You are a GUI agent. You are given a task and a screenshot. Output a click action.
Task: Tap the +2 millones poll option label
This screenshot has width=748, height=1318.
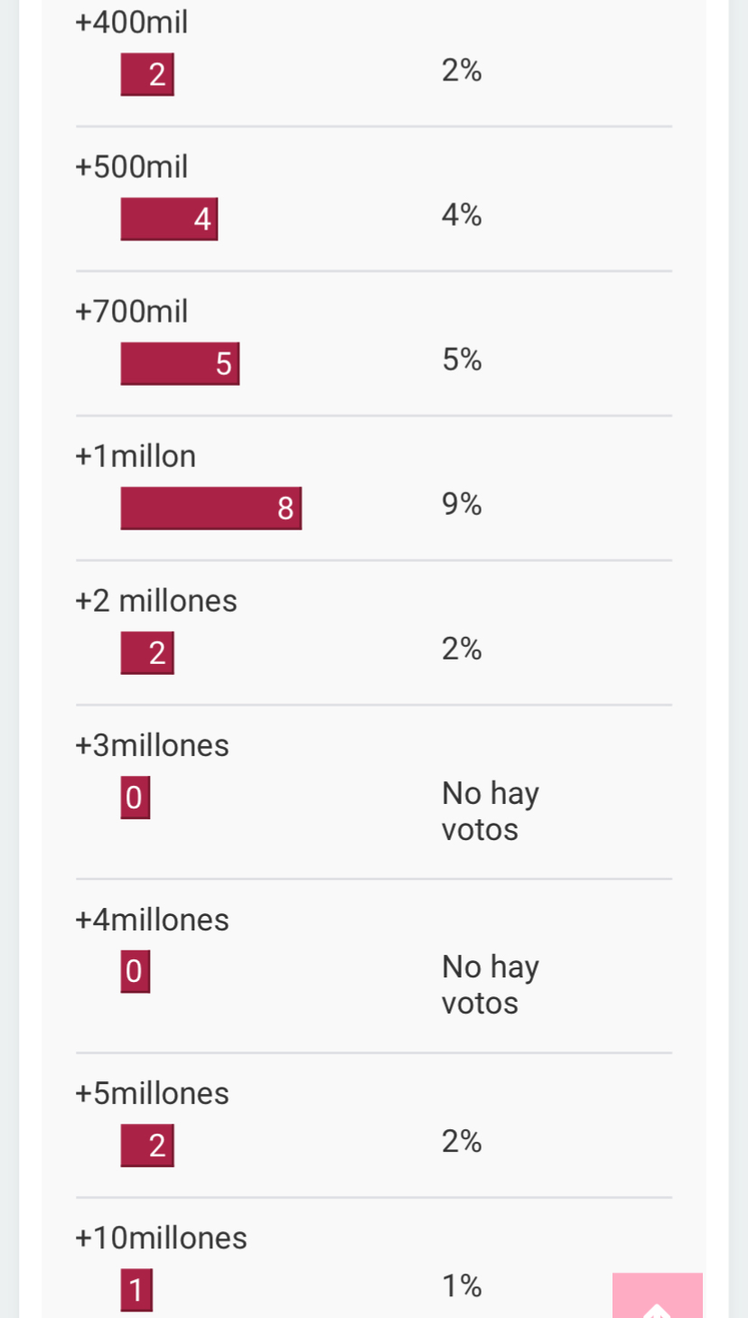coord(156,601)
